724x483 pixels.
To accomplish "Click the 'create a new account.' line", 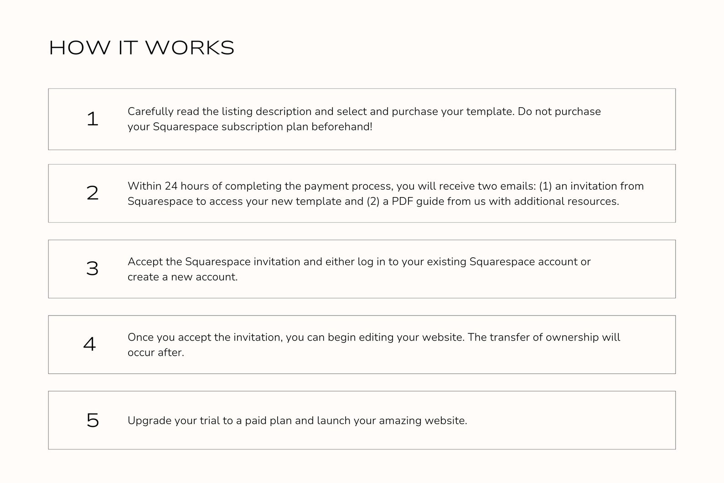I will 182,277.
